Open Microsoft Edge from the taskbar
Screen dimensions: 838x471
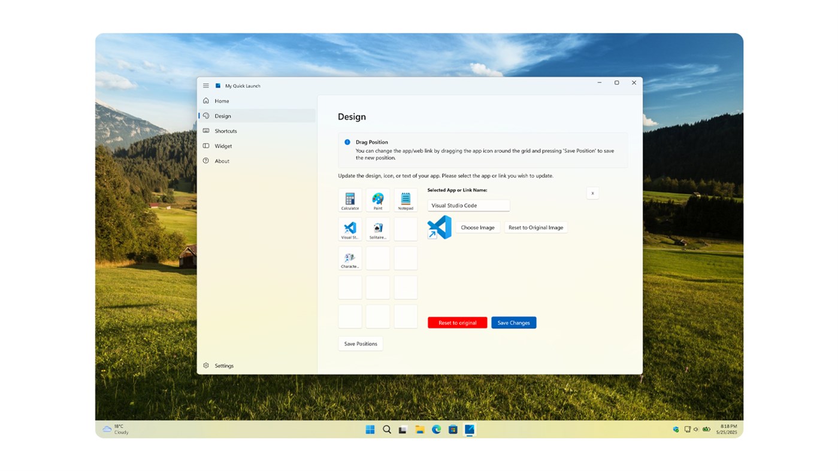click(x=435, y=429)
